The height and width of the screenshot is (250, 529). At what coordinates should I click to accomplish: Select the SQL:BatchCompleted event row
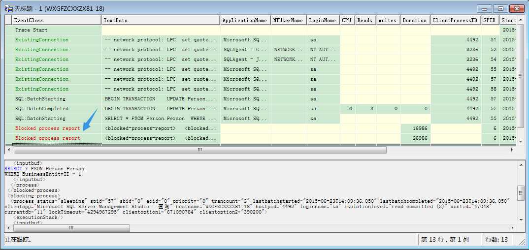point(261,108)
